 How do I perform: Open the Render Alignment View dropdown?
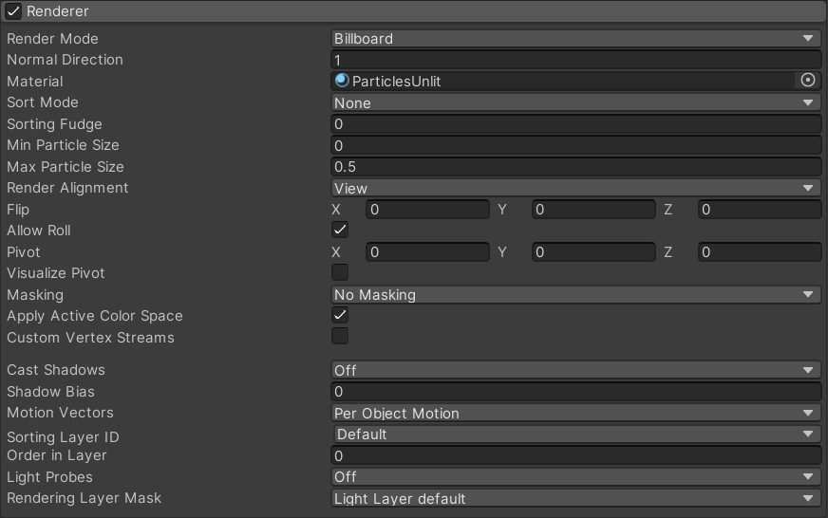[x=576, y=188]
